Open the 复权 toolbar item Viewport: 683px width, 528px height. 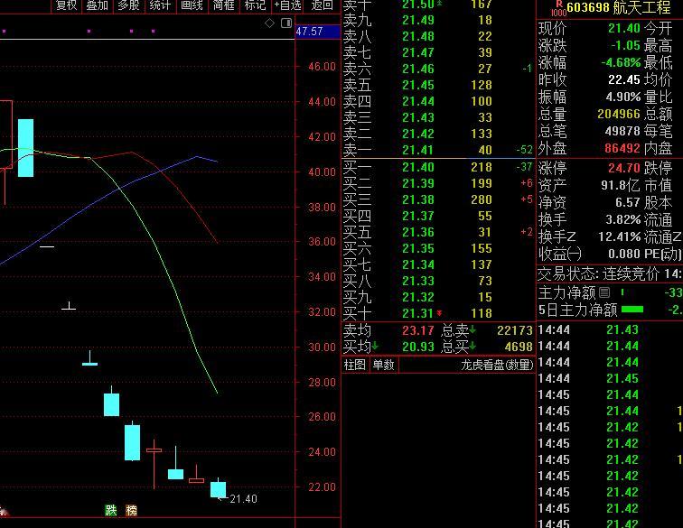click(67, 5)
